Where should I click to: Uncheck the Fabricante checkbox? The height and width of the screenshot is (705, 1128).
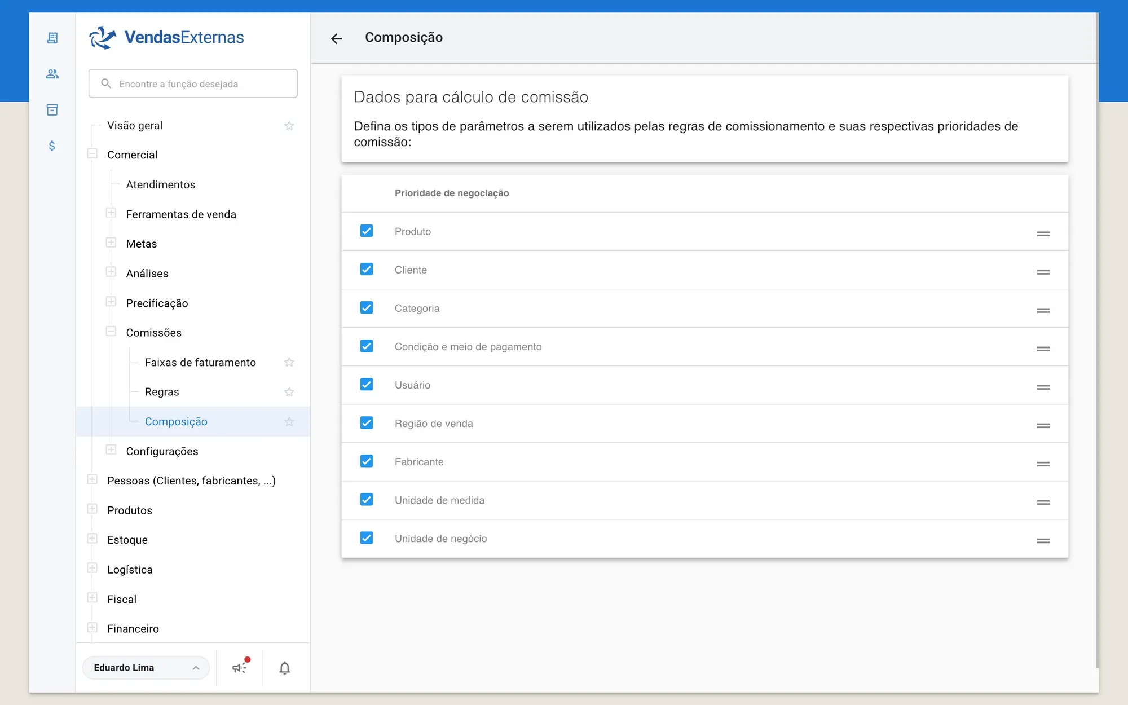[x=367, y=461]
